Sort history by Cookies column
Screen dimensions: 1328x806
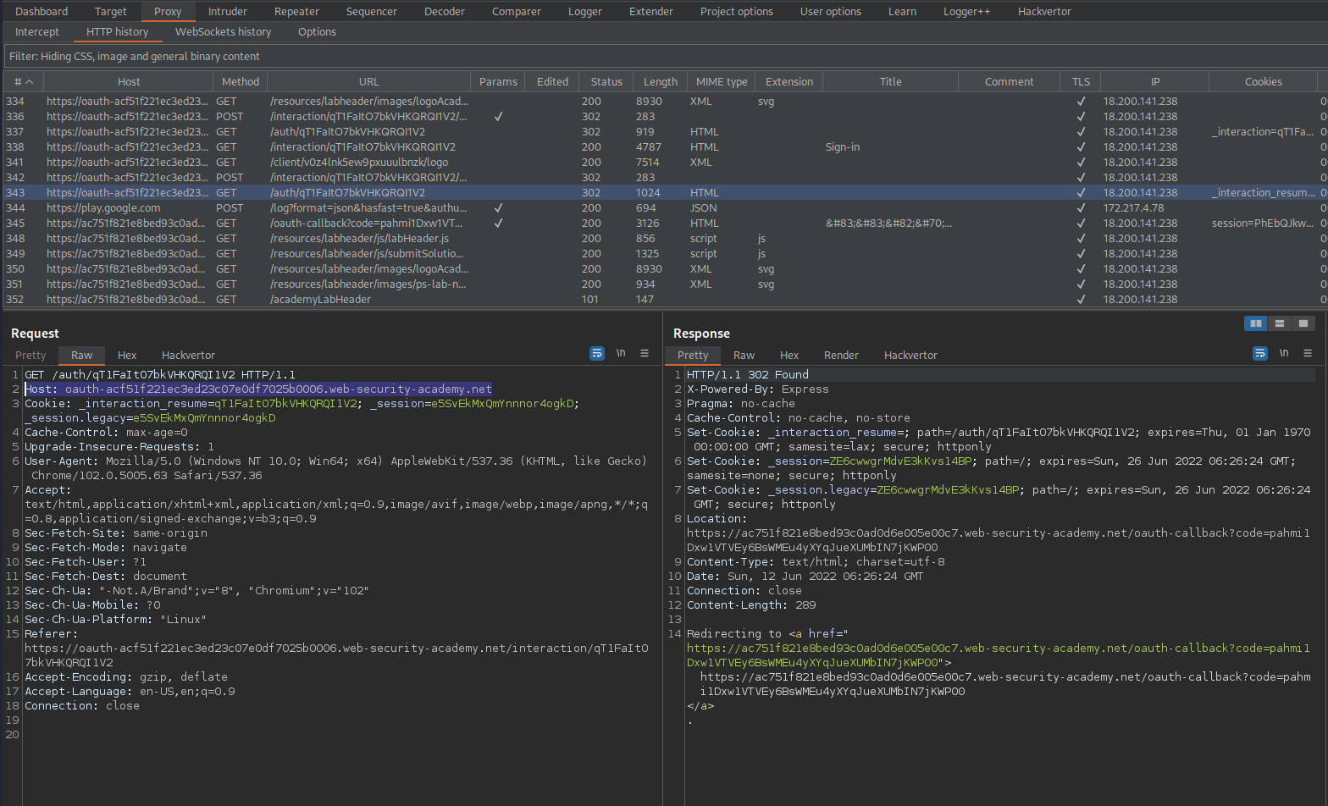1264,82
